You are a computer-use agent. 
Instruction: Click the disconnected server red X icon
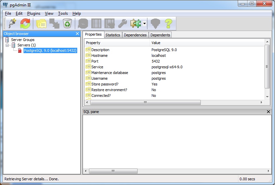20,50
